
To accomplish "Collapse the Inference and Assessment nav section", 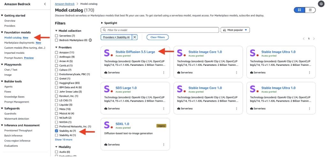I will pyautogui.click(x=2, y=125).
